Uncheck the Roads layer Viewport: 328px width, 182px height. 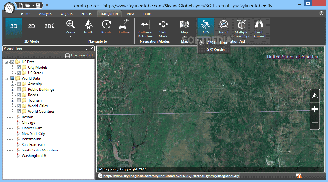19,95
